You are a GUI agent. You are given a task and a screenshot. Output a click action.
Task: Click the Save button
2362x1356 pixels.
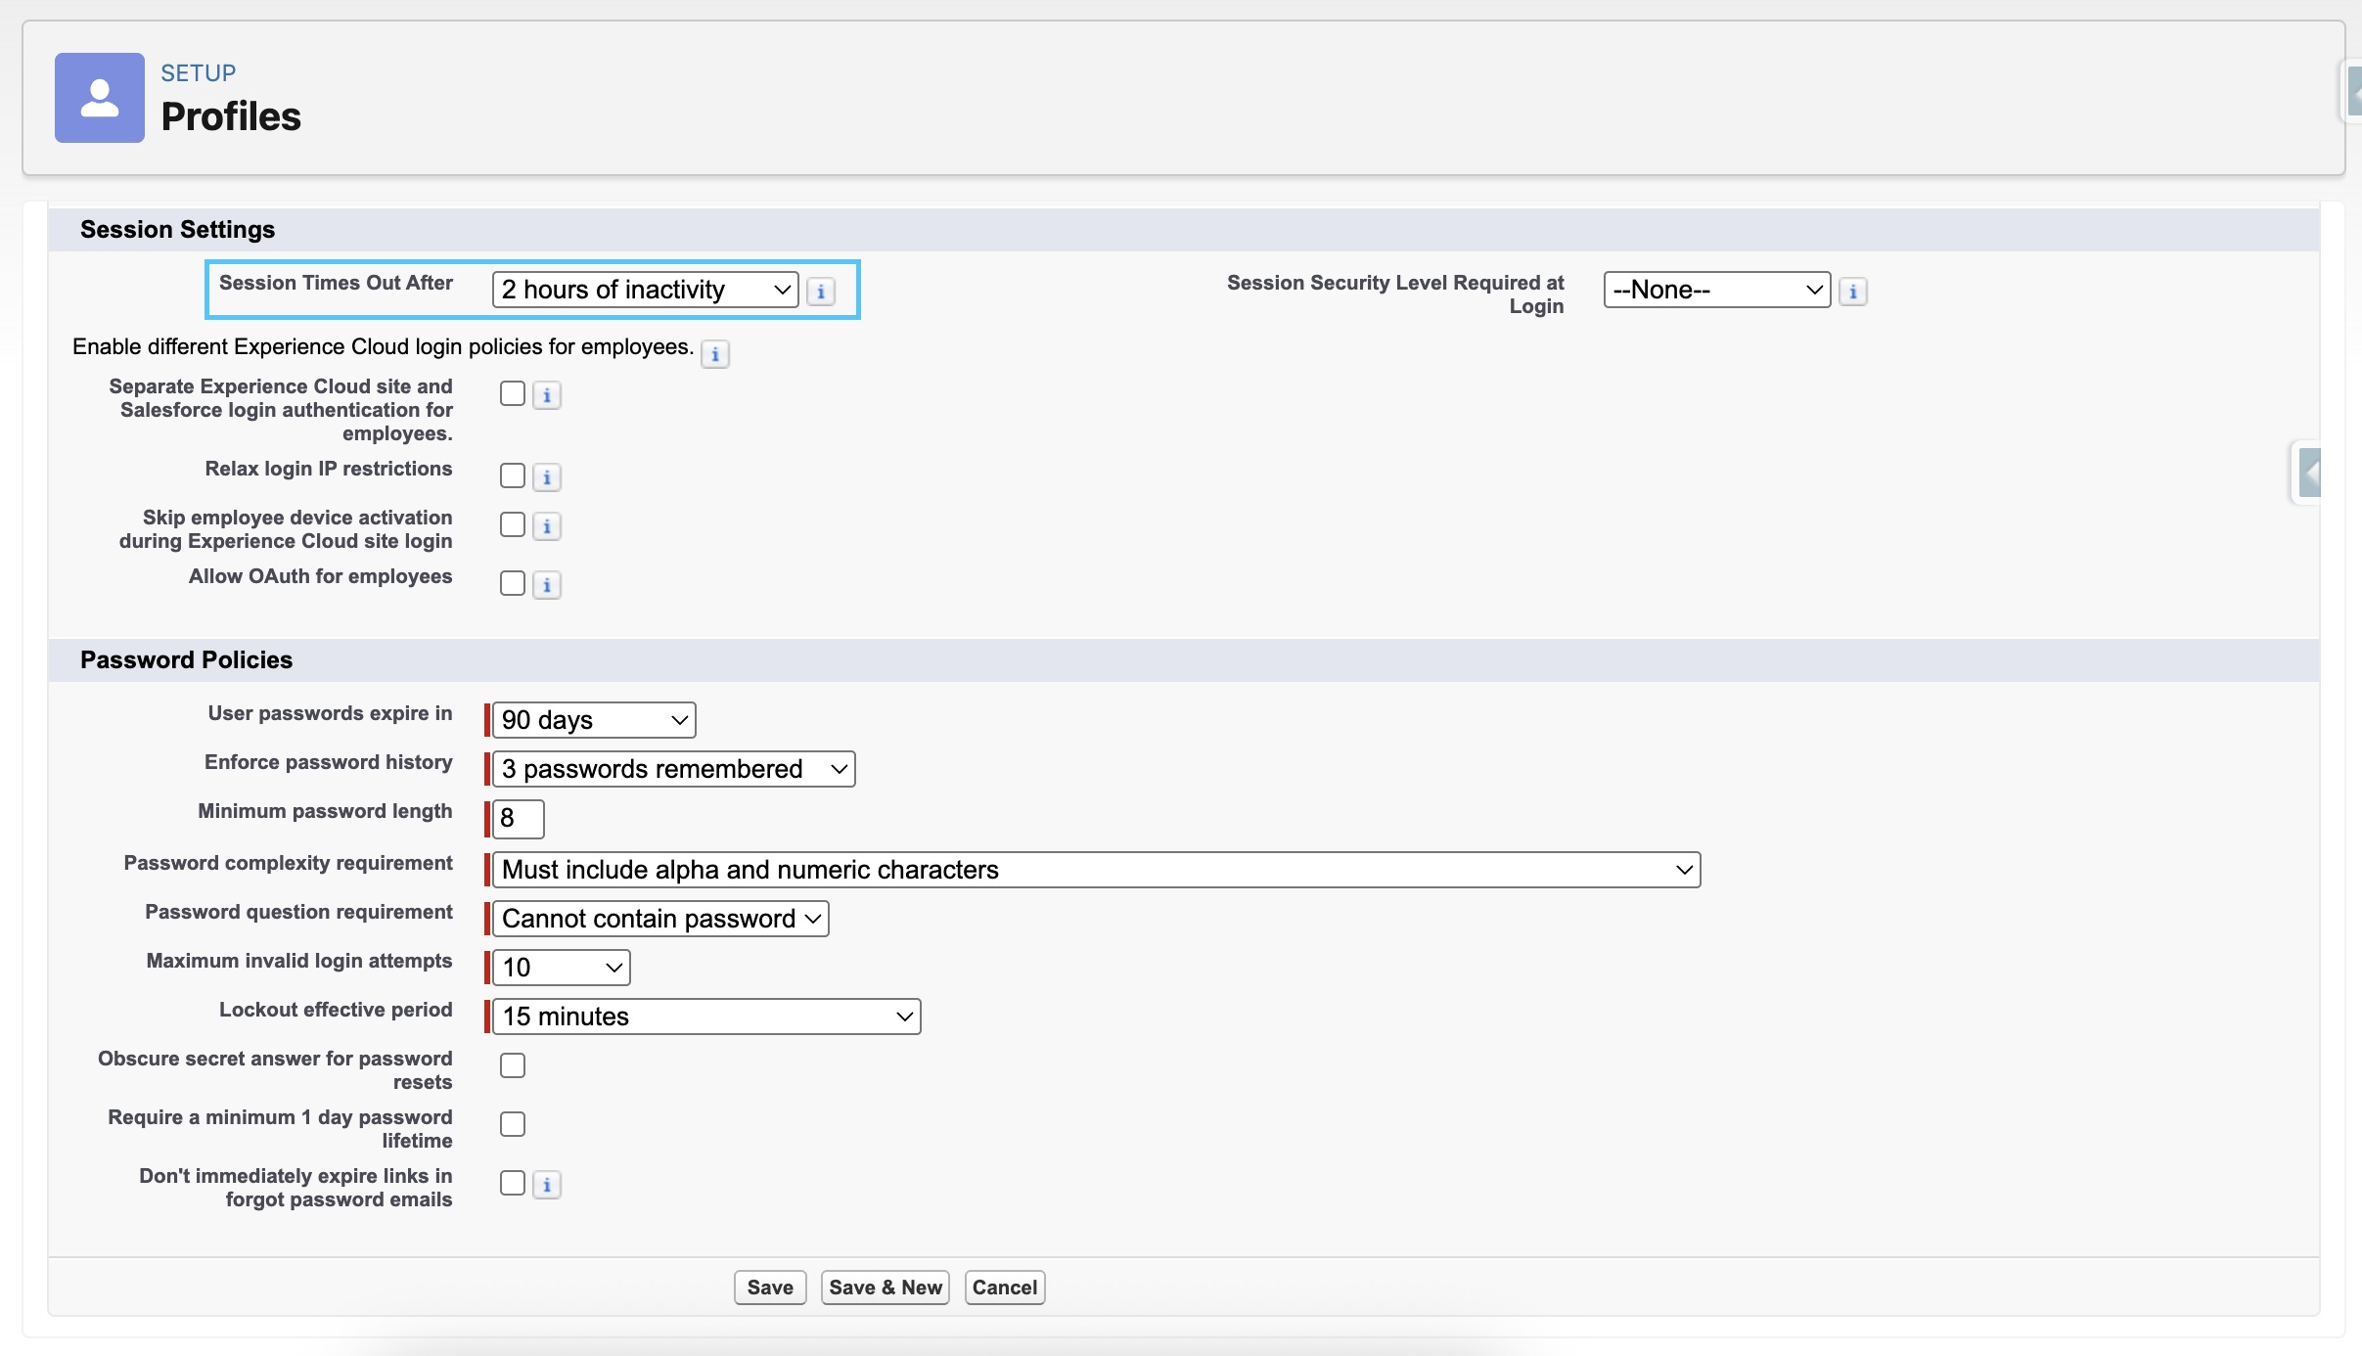pyautogui.click(x=770, y=1288)
